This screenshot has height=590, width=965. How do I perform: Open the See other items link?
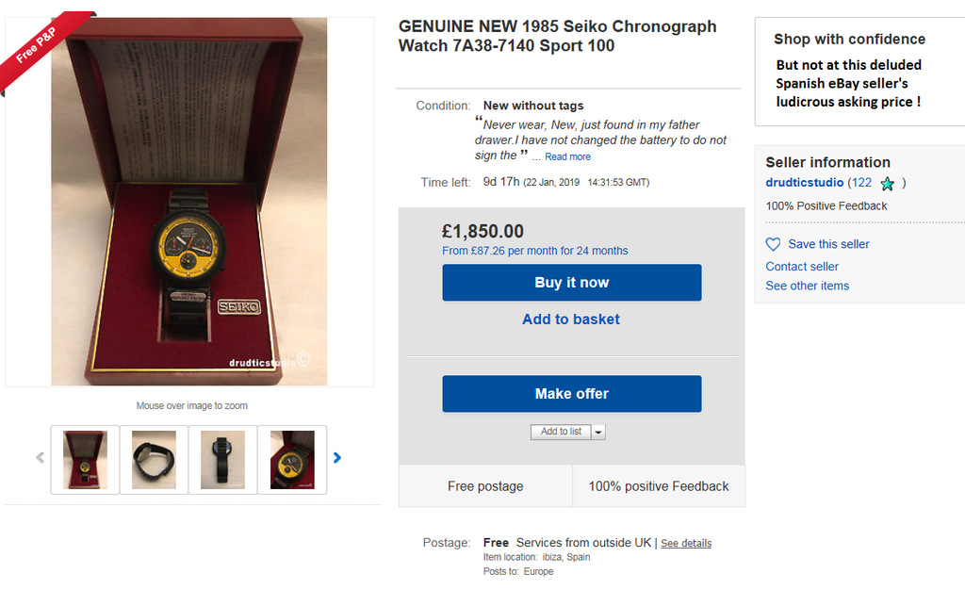[808, 286]
